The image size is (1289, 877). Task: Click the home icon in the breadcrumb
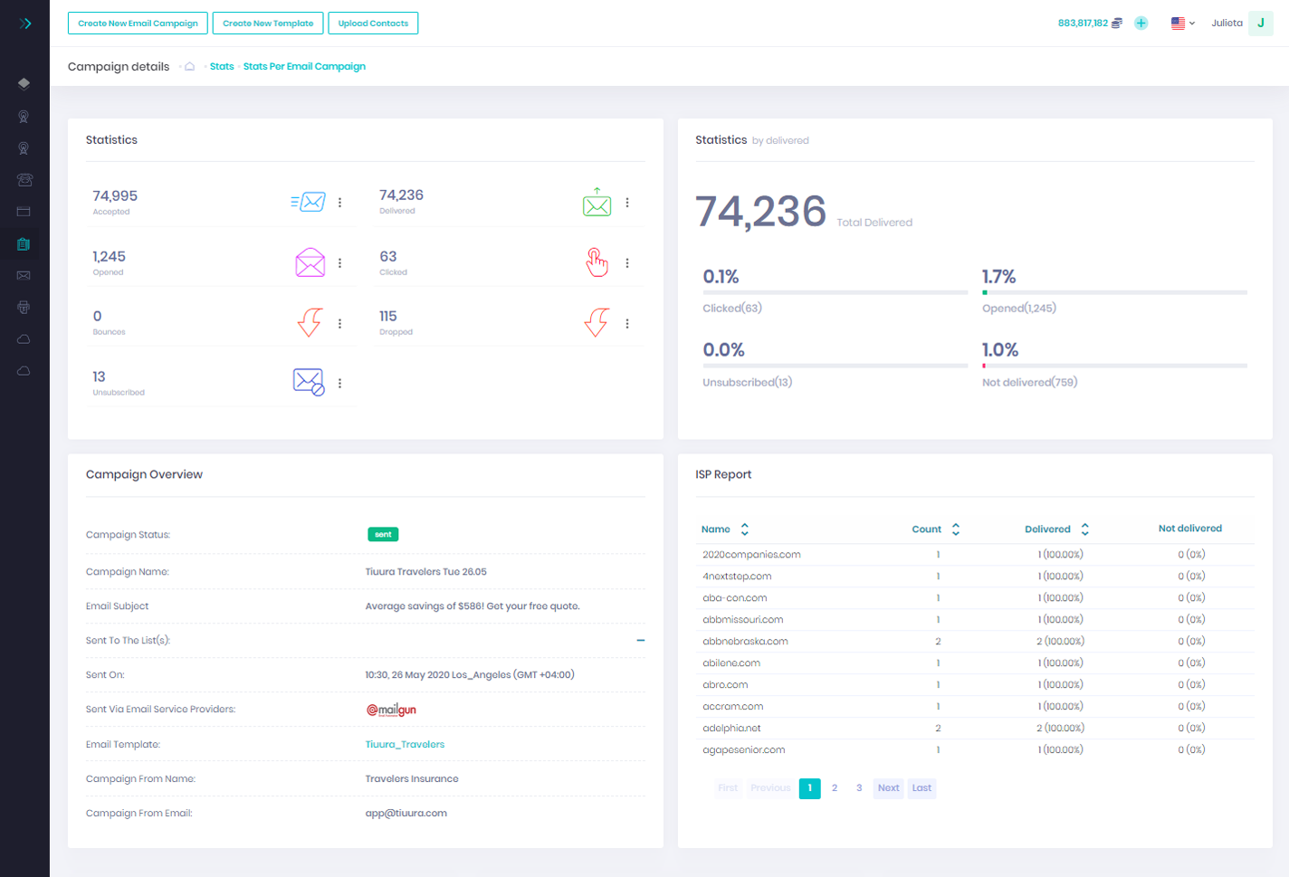189,66
